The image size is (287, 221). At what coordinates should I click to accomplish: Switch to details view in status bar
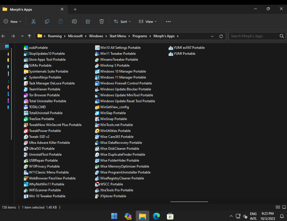coord(278,207)
